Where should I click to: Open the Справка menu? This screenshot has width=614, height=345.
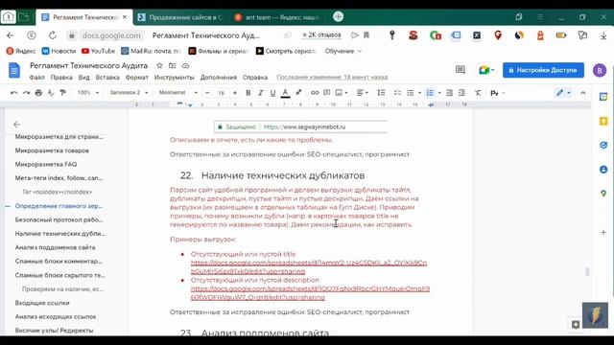click(x=255, y=78)
